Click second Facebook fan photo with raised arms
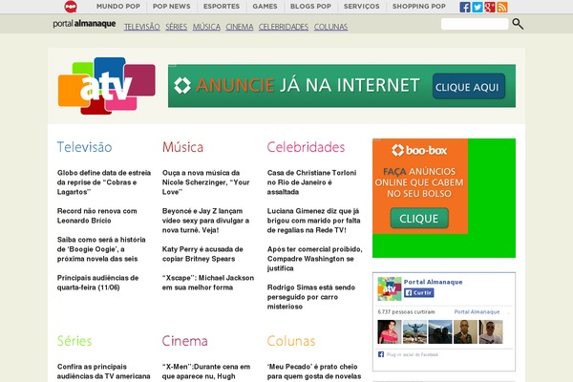Image resolution: width=573 pixels, height=382 pixels. [x=414, y=331]
